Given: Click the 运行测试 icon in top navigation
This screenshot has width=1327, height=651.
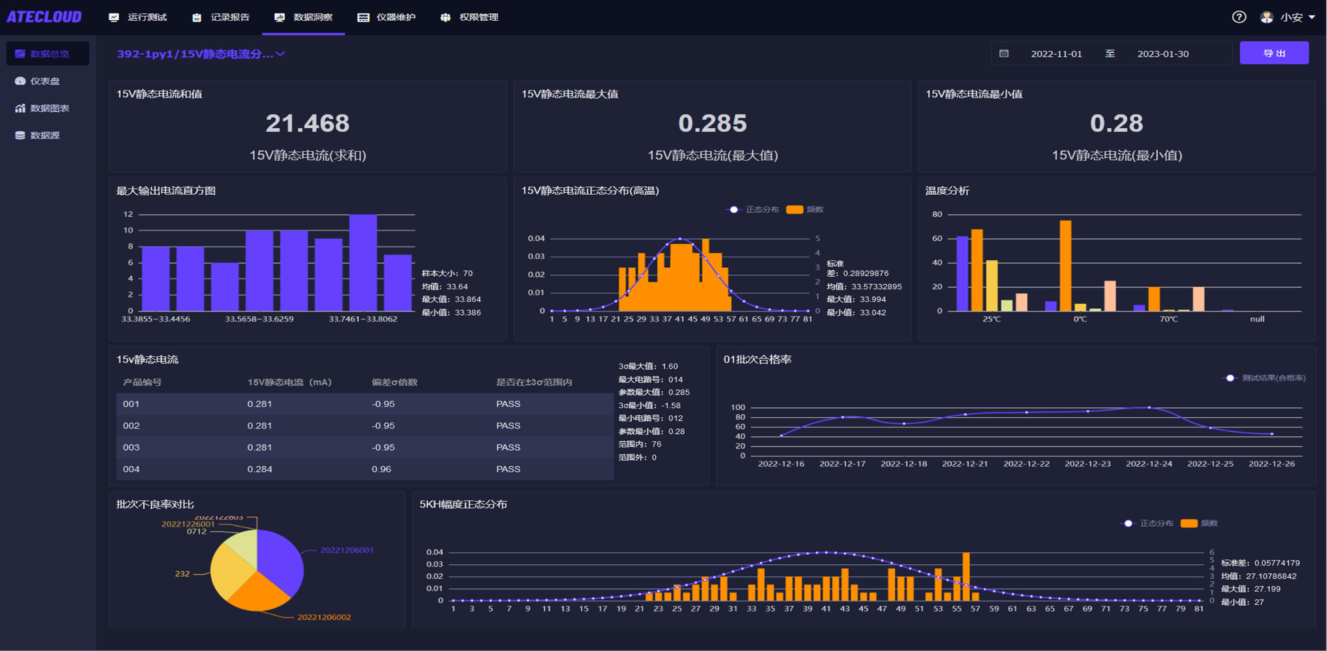Looking at the screenshot, I should 114,17.
